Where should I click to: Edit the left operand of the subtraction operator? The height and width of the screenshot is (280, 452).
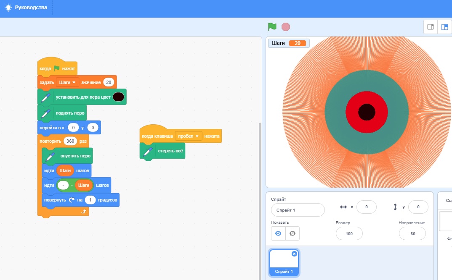[x=63, y=185]
